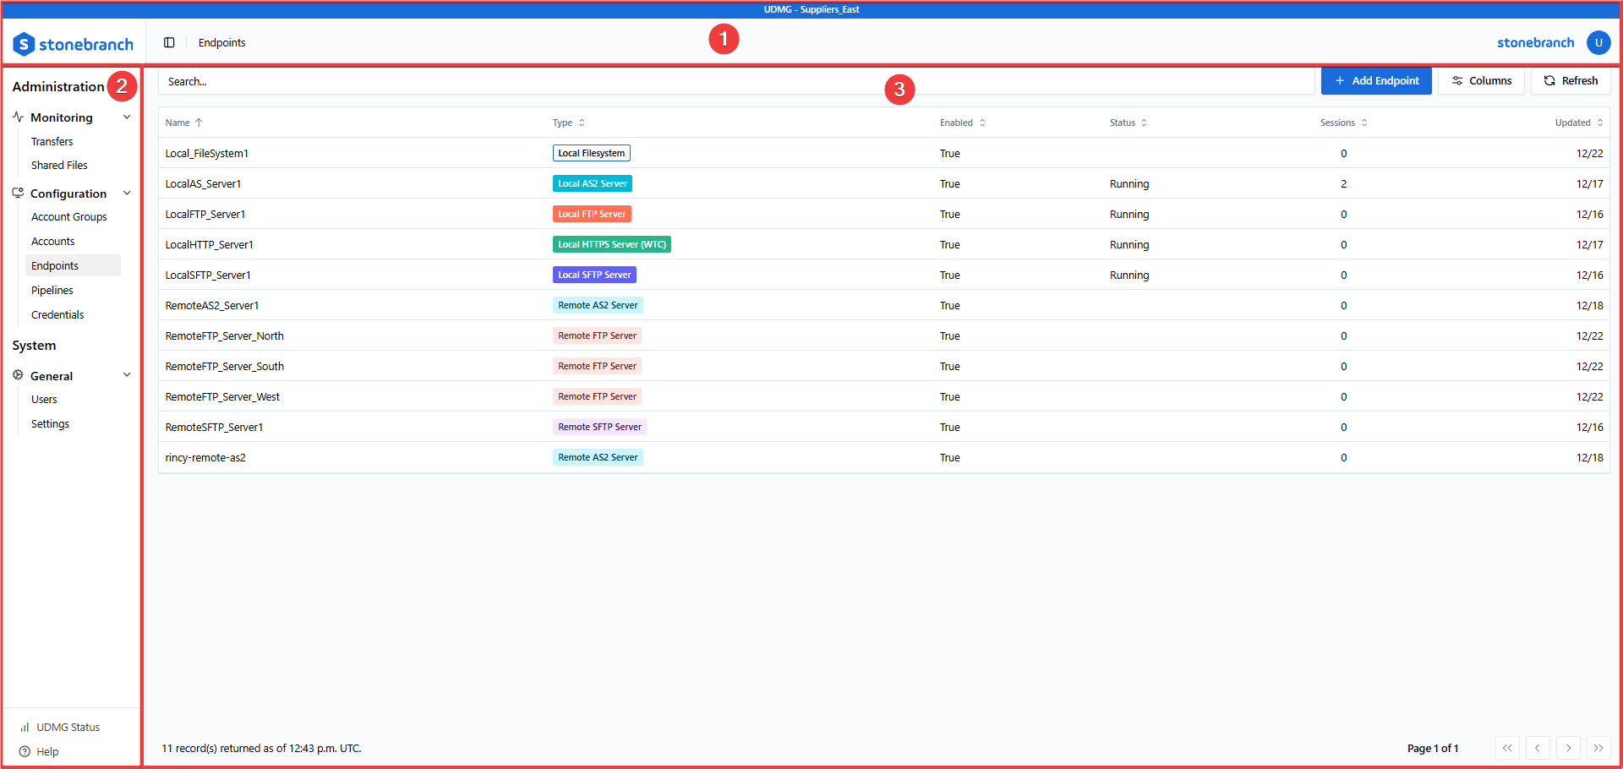1623x769 pixels.
Task: Toggle the sidebar collapse icon near Endpoints
Action: point(169,42)
